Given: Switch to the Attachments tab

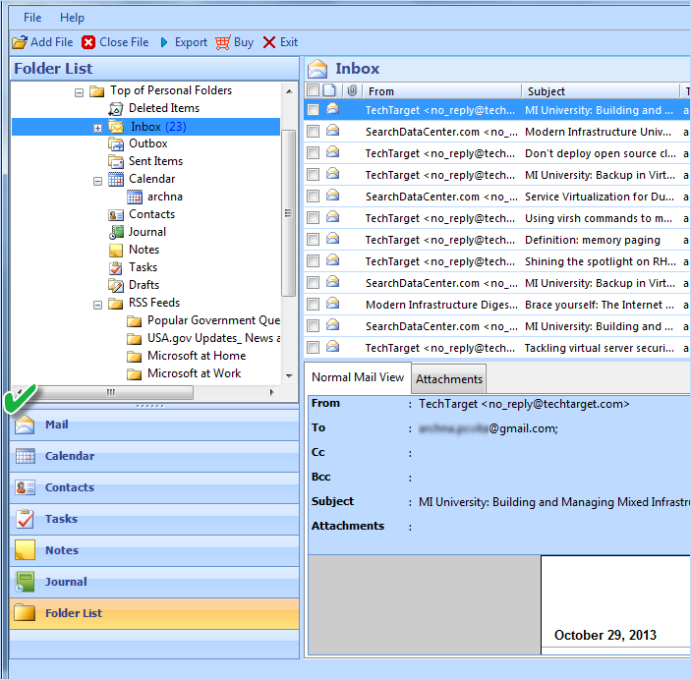Looking at the screenshot, I should pyautogui.click(x=449, y=379).
